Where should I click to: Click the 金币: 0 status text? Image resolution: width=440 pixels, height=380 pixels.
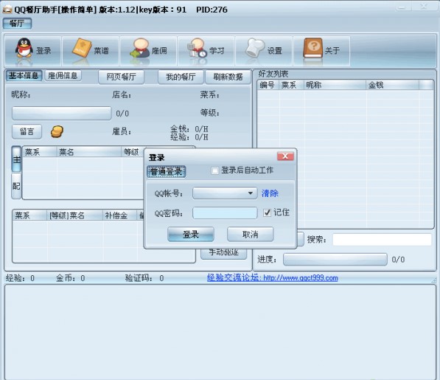(71, 278)
